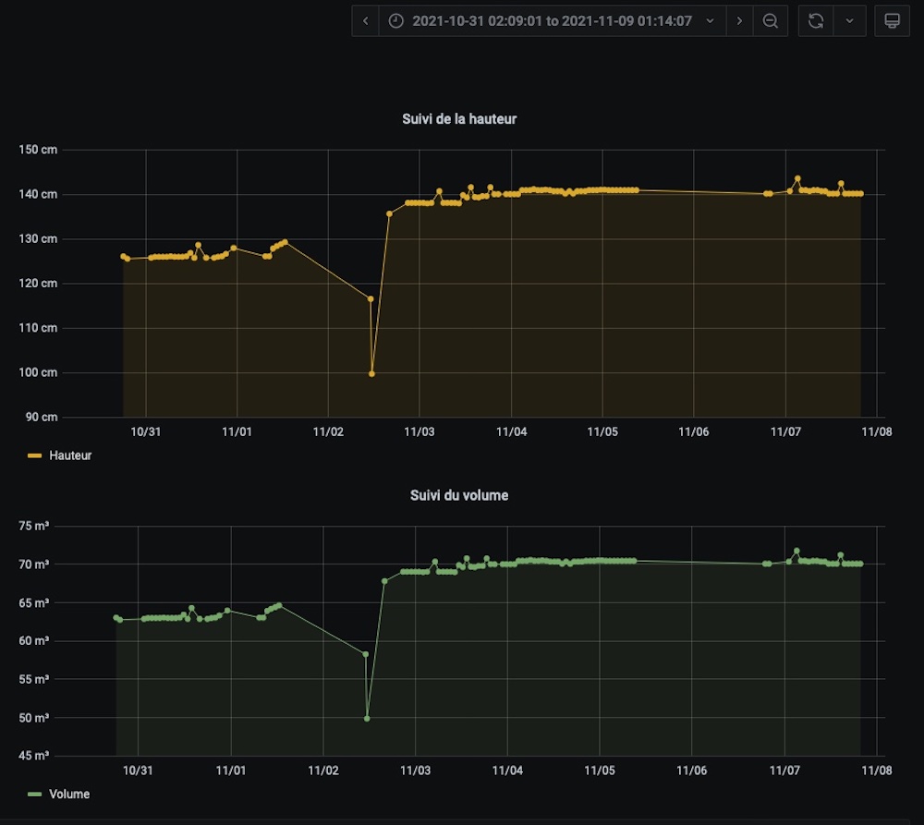Click the 100 cm low point on height chart
924x825 pixels.
(x=371, y=373)
